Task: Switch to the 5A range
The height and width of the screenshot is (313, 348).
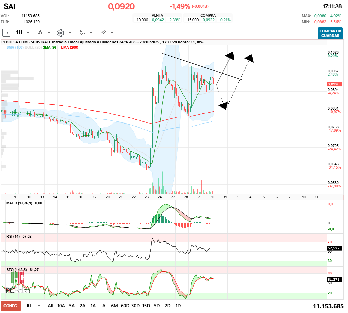Action: [72, 306]
